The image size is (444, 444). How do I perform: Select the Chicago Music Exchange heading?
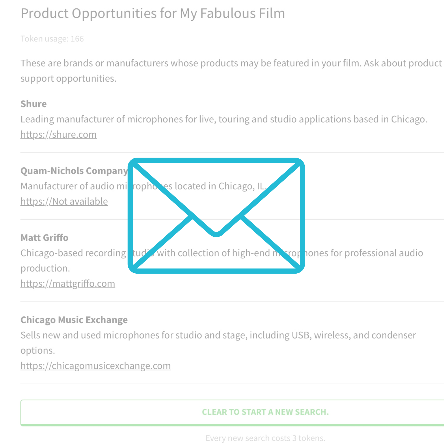click(74, 320)
